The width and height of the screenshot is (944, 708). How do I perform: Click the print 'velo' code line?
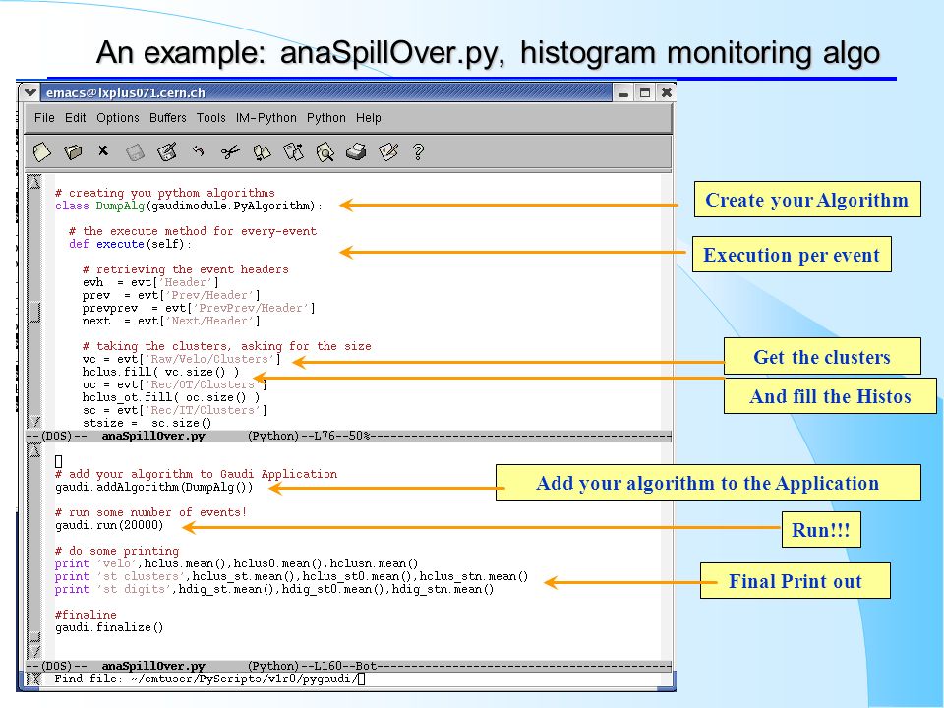(236, 563)
